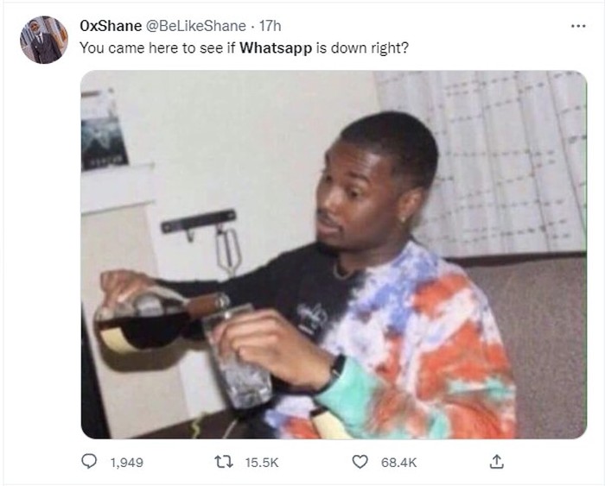Click the glass being filled in photo

tap(238, 357)
